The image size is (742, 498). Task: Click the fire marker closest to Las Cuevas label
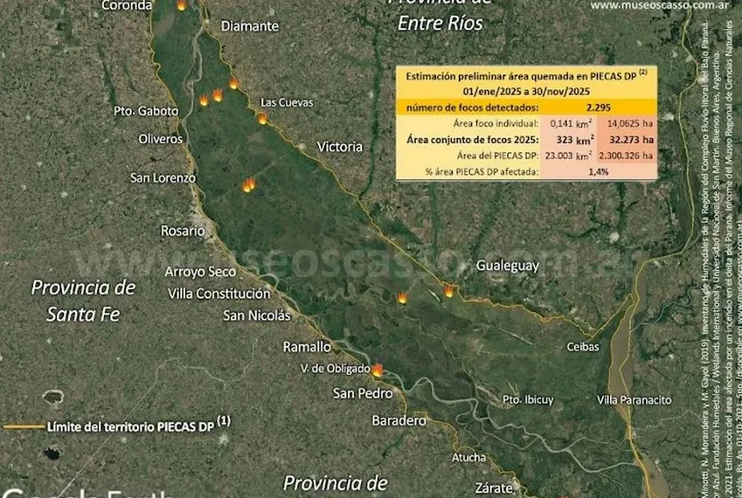[262, 119]
